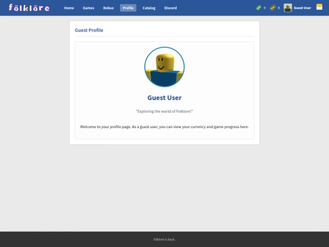
Task: Select the Profile tab in the navbar
Action: 128,8
